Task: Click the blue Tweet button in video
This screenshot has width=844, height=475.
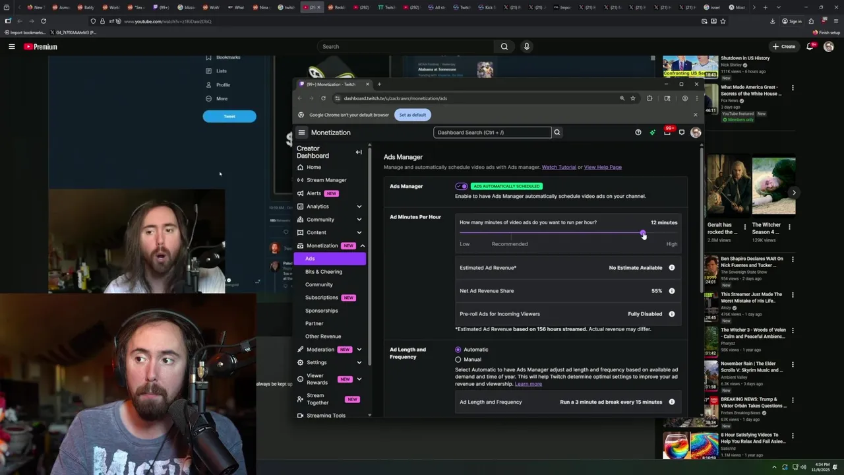Action: click(x=229, y=117)
